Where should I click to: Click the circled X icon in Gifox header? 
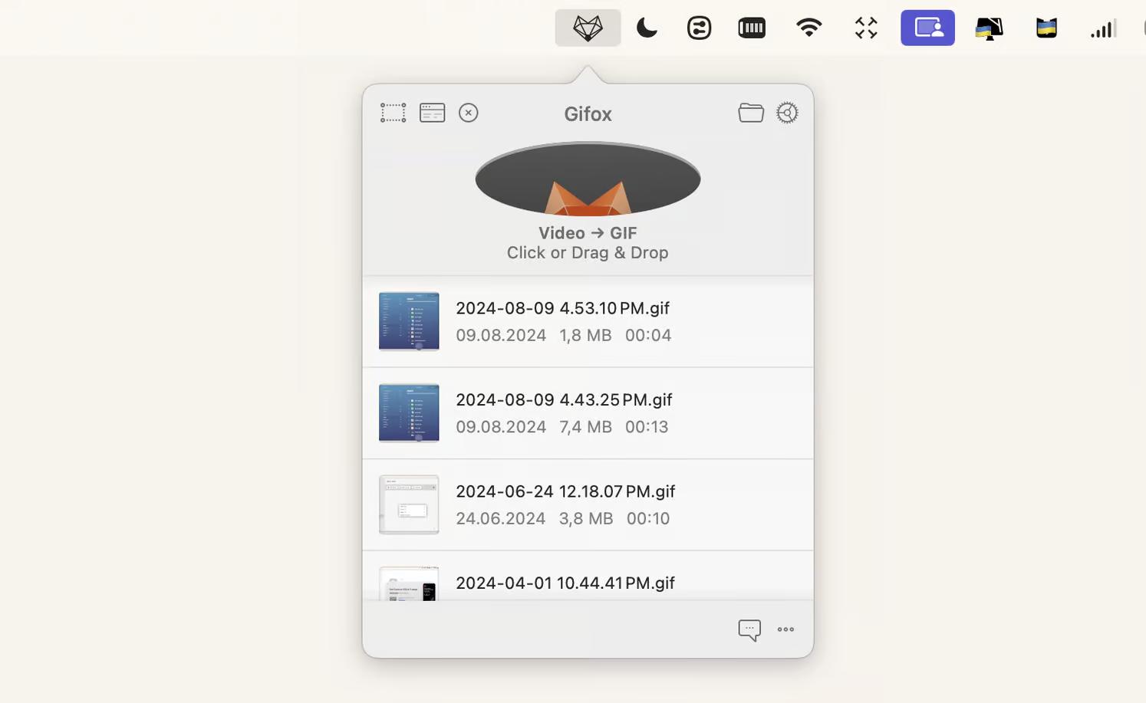[468, 113]
